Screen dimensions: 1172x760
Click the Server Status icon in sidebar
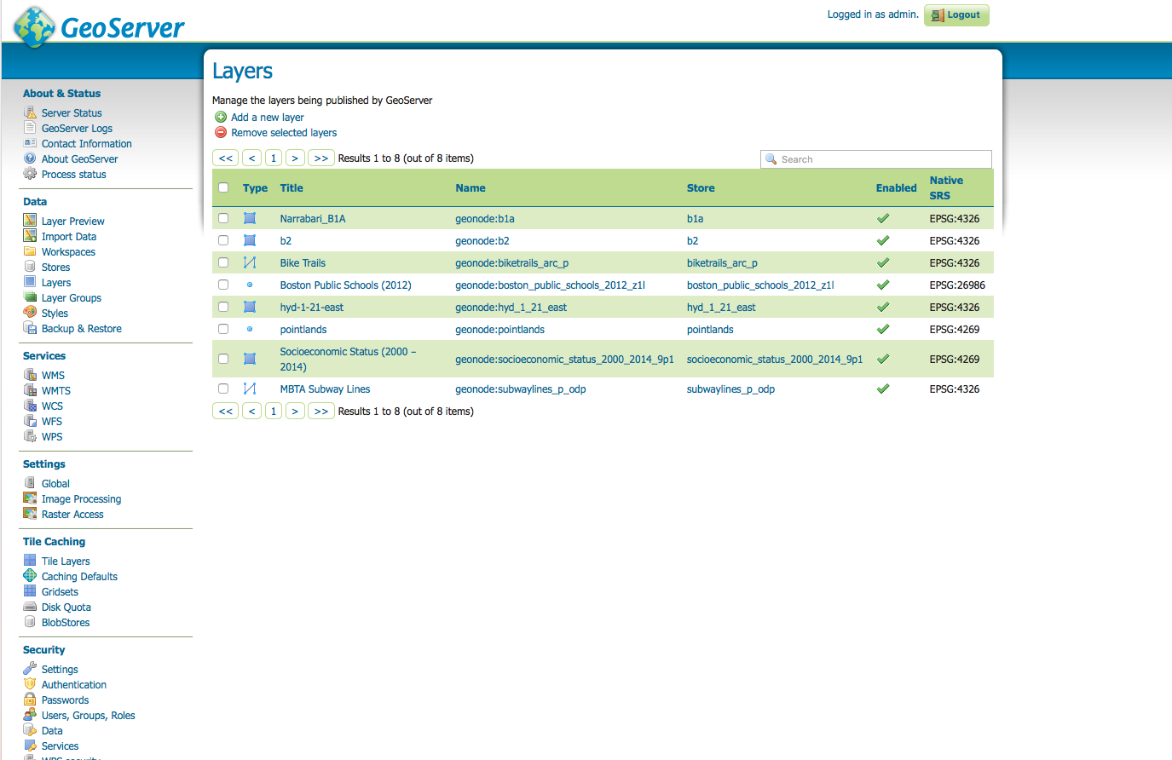30,112
